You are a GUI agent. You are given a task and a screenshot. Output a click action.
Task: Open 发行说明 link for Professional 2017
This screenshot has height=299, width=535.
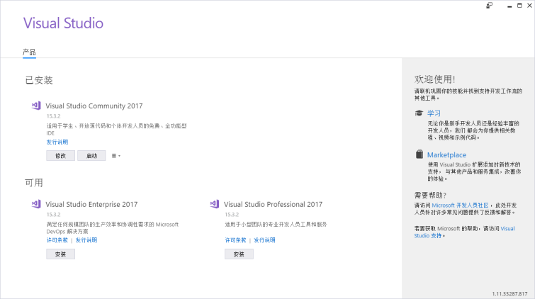264,240
